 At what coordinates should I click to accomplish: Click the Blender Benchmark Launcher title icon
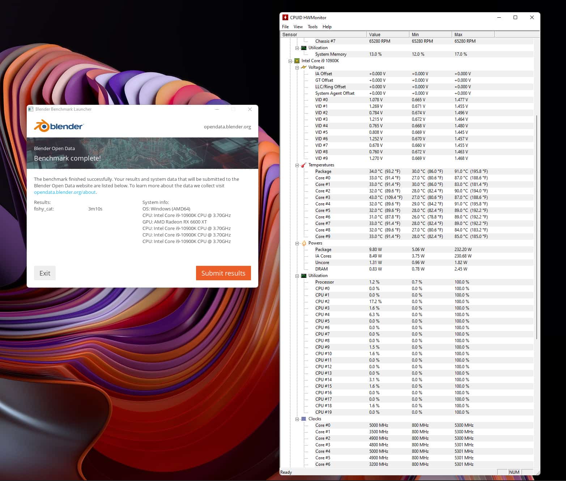coord(31,109)
